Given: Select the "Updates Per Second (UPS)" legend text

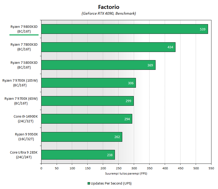Looking at the screenshot, I should click(111, 183).
